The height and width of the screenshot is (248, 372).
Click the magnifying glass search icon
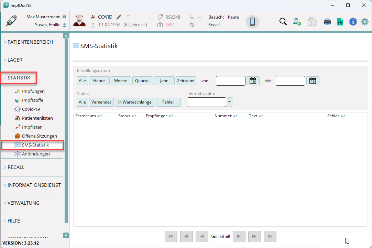point(283,22)
